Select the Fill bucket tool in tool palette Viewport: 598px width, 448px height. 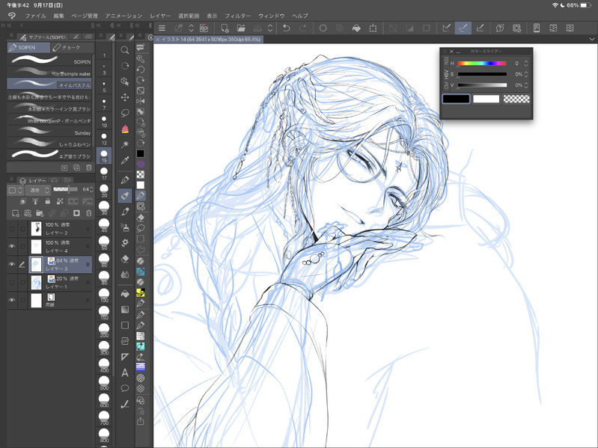tap(125, 294)
